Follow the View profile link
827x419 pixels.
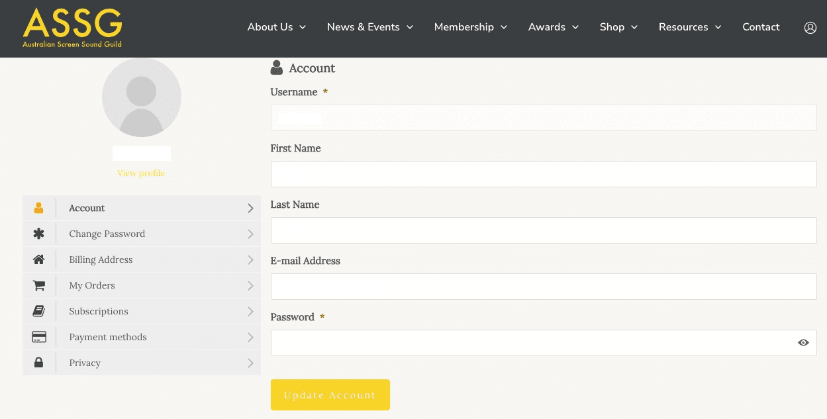click(141, 173)
